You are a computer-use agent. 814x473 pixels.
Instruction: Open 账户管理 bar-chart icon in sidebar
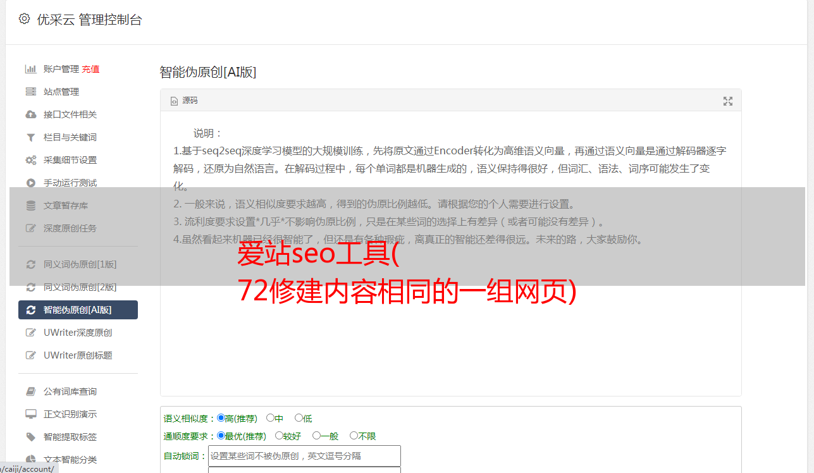point(30,69)
